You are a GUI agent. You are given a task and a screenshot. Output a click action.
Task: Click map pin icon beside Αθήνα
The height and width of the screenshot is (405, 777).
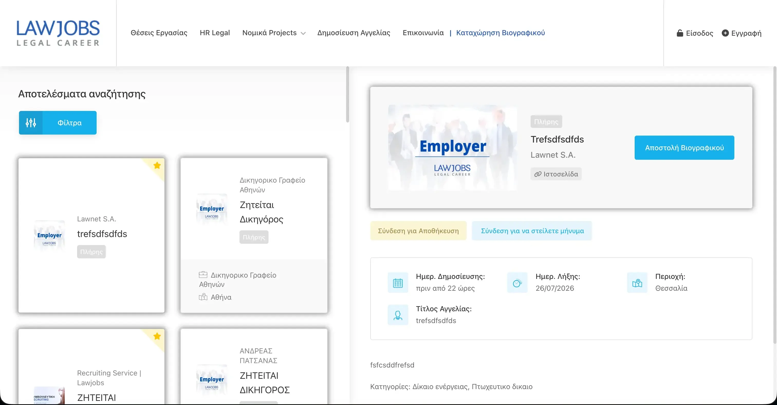coord(203,297)
